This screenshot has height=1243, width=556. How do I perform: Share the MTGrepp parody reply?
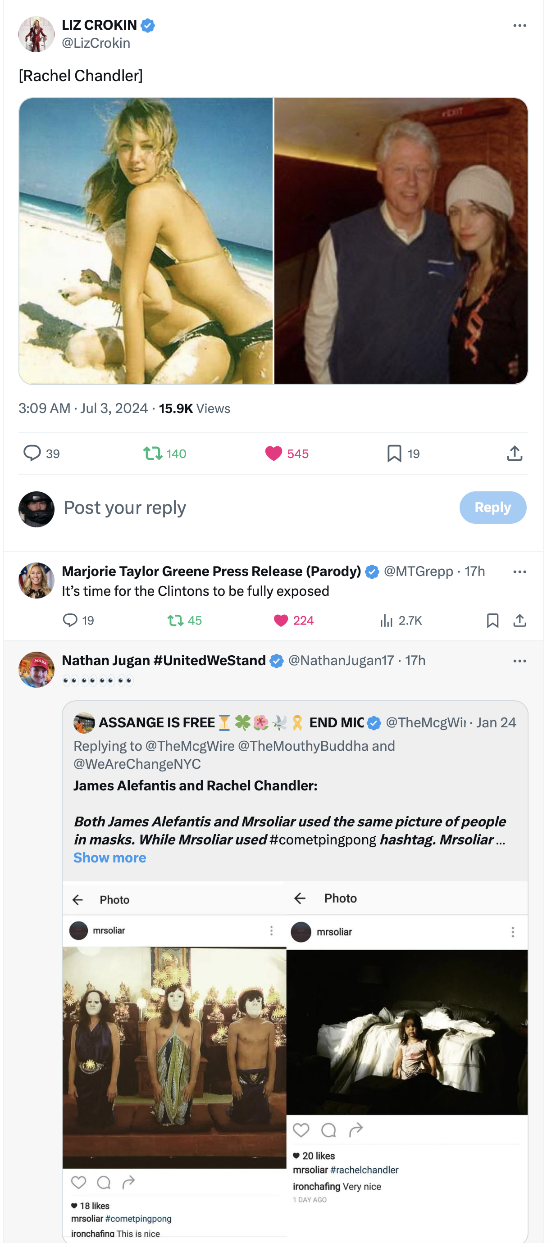click(x=520, y=621)
